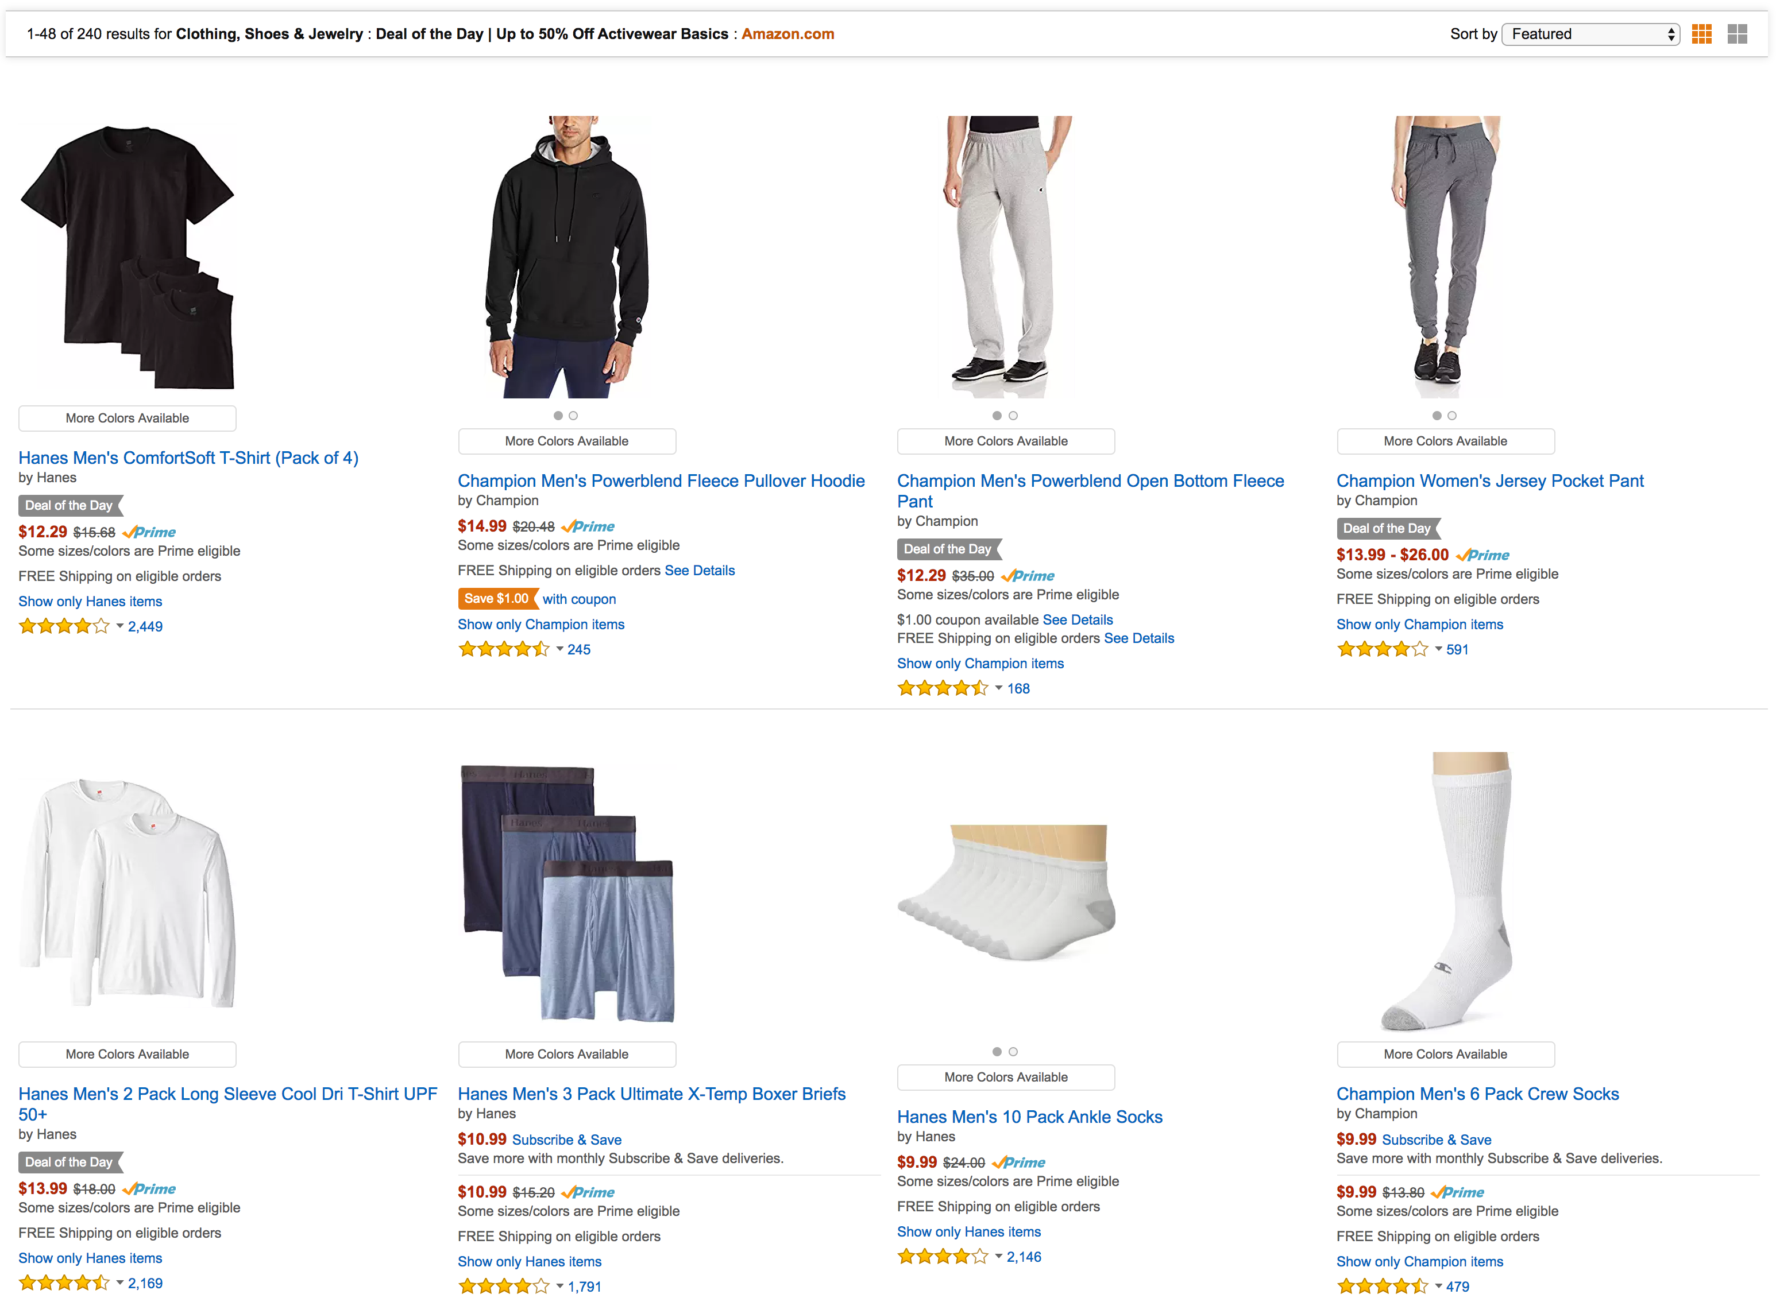Click More Colors Available under the Champion Crew Socks
The height and width of the screenshot is (1302, 1776).
(x=1445, y=1055)
